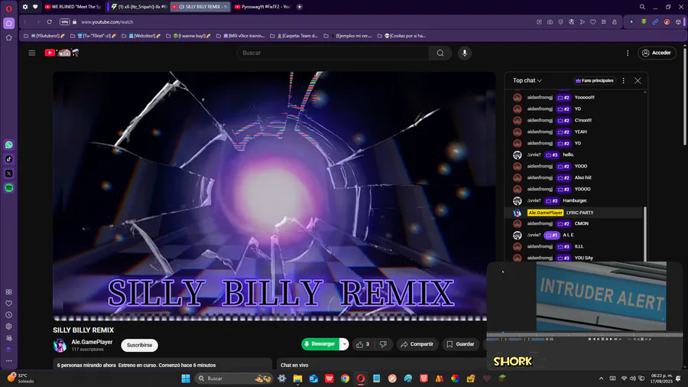Image resolution: width=688 pixels, height=387 pixels.
Task: Open the translate page icon in address bar
Action: pyautogui.click(x=571, y=22)
